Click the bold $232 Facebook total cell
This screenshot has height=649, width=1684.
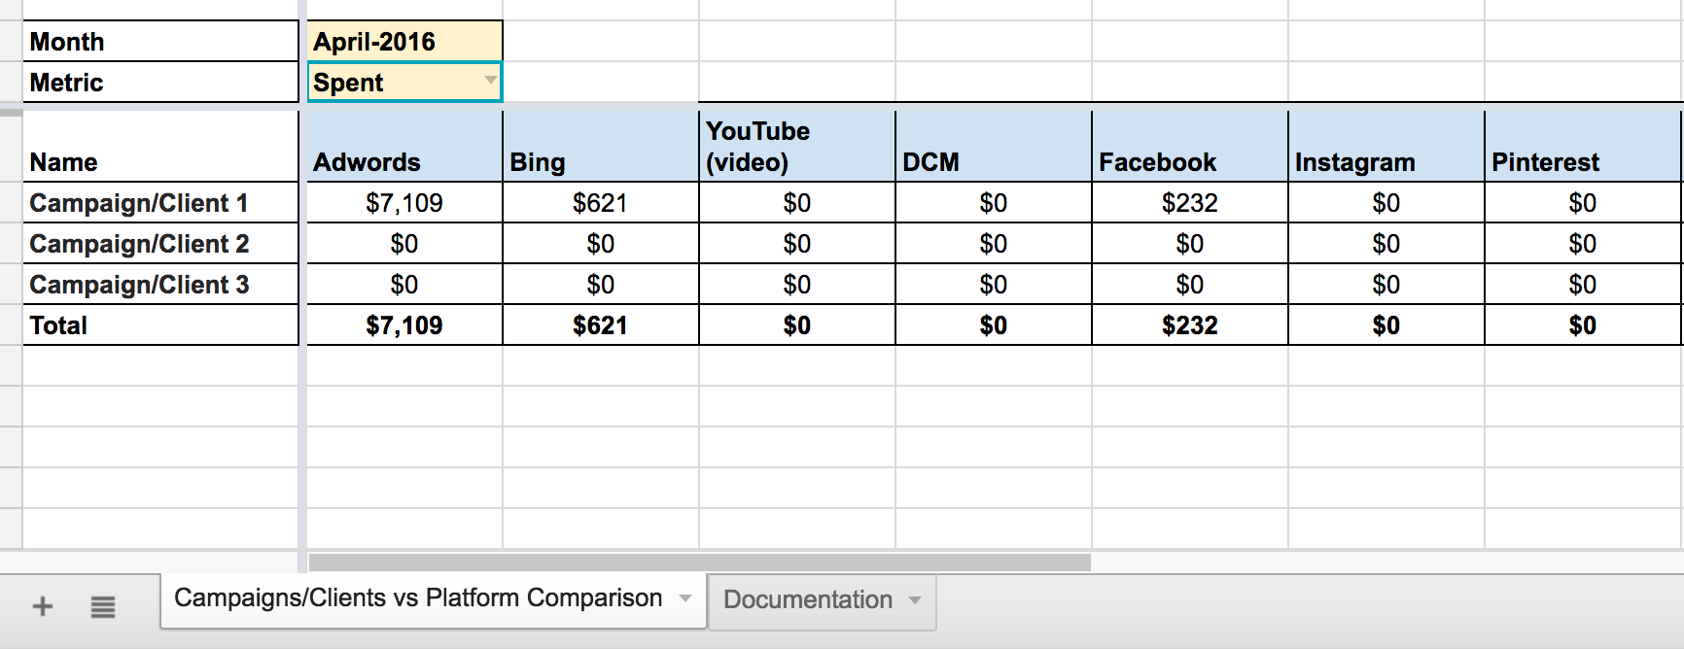pyautogui.click(x=1189, y=325)
